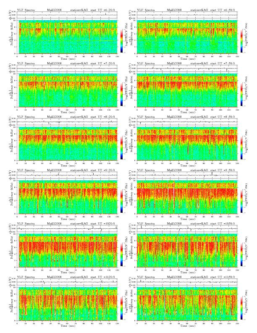Click the spectrogram for start UT 10:50:0
The height and width of the screenshot is (333, 257).
187,251
